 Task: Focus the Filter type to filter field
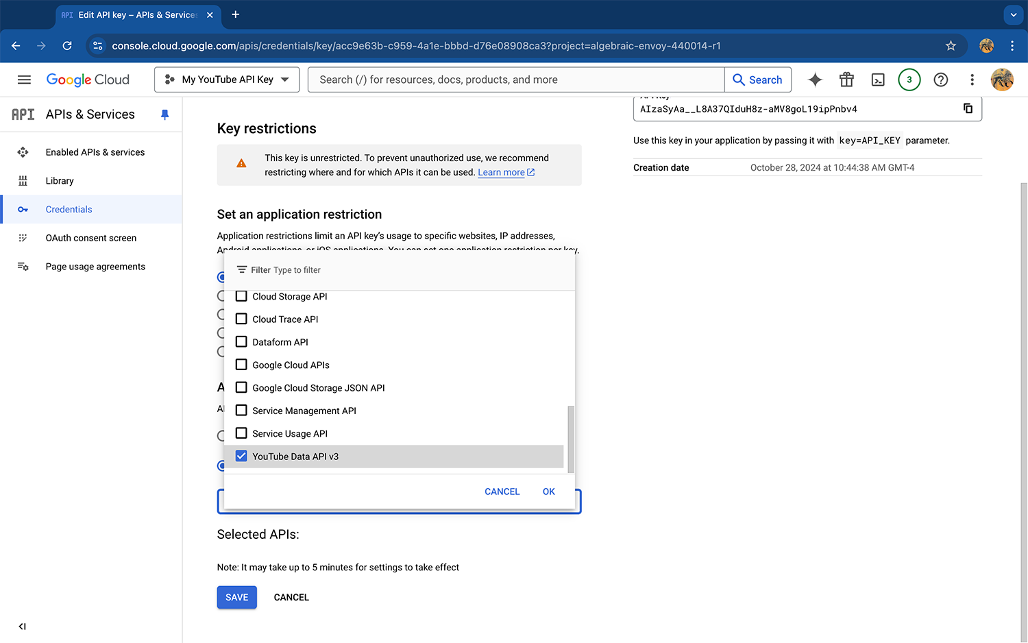click(x=400, y=270)
